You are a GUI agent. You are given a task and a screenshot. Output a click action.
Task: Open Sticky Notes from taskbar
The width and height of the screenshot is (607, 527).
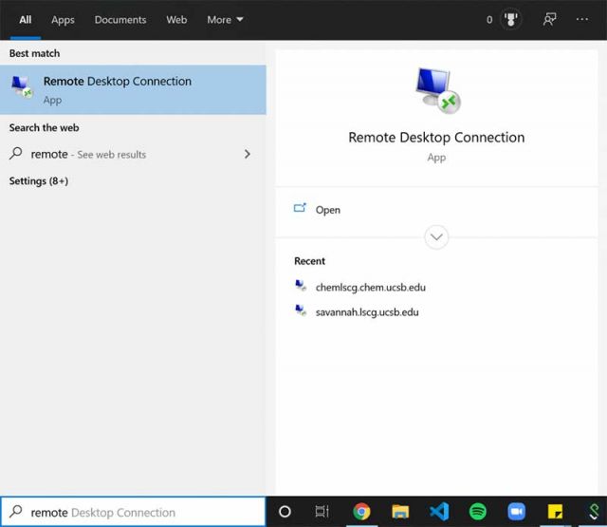tap(555, 512)
